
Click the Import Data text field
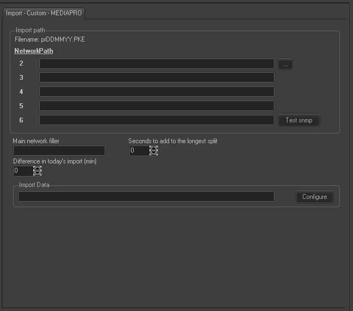pos(146,197)
